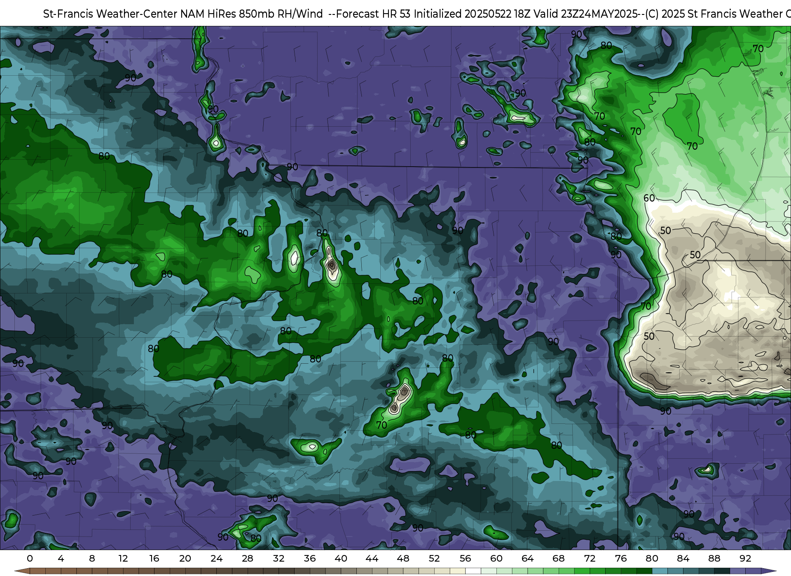Screen dimensions: 791x576
Task: Click the colorbar tick label "52"
Action: pyautogui.click(x=434, y=558)
